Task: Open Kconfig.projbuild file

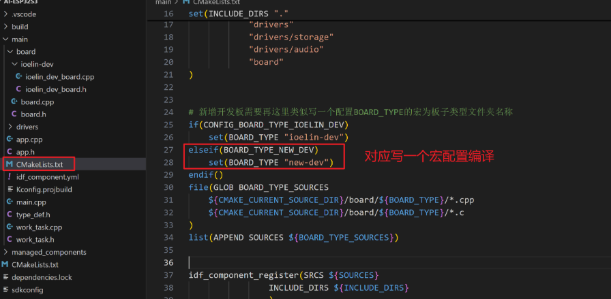Action: coord(44,189)
